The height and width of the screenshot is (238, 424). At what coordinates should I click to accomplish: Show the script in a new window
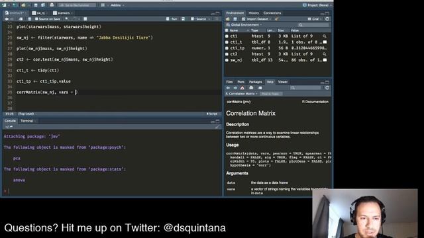click(21, 19)
